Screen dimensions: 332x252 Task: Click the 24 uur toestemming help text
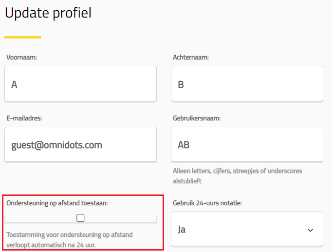coord(70,239)
